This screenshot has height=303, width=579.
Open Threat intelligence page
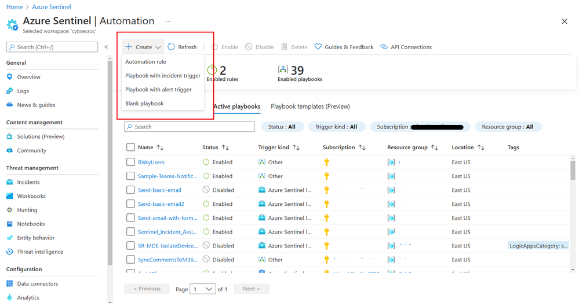click(40, 252)
